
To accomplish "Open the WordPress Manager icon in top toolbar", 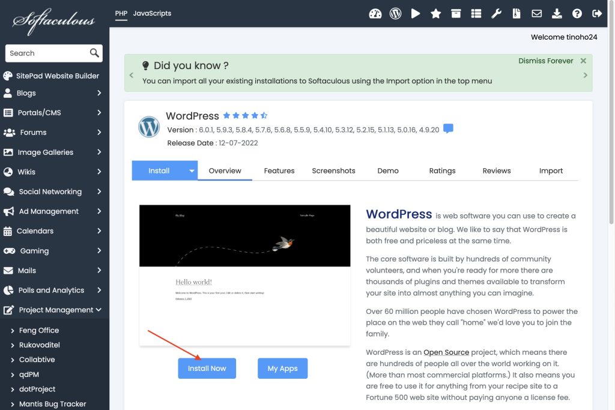I will coord(395,14).
